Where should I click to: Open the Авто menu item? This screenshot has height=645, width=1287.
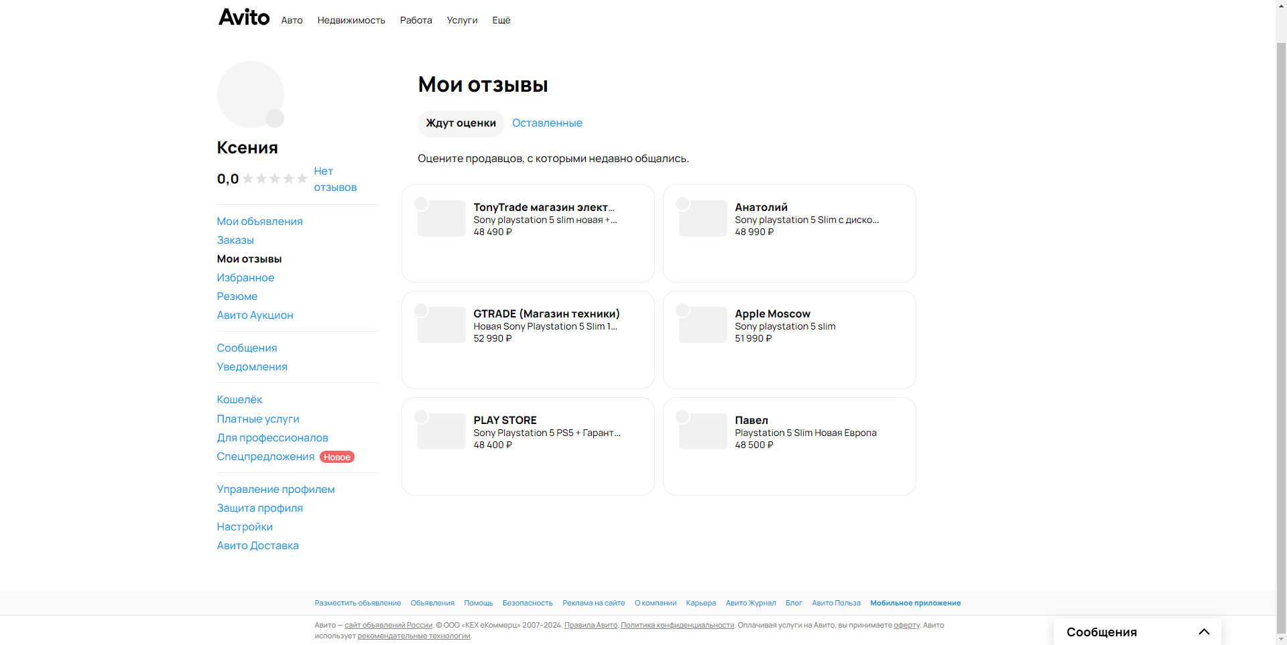[x=292, y=20]
